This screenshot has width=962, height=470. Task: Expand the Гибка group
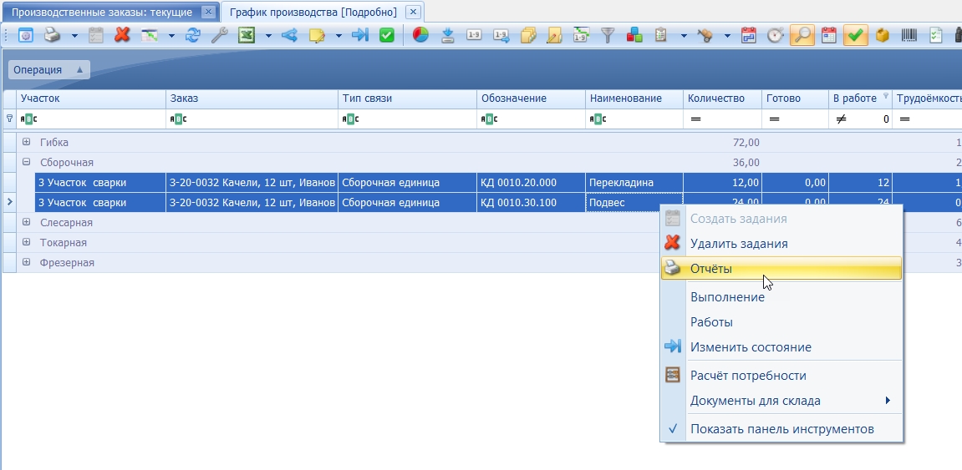(27, 142)
